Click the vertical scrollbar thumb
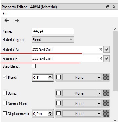 [115, 61]
